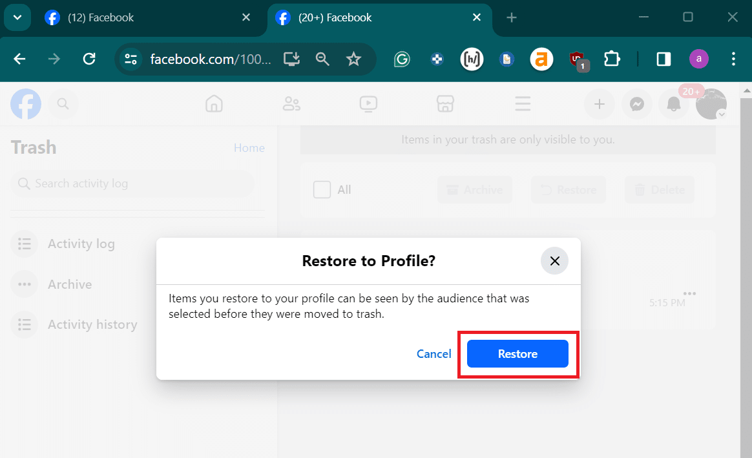Open the Create plus button

599,104
